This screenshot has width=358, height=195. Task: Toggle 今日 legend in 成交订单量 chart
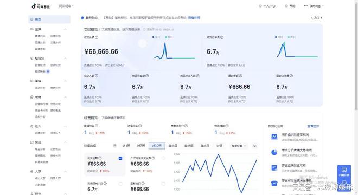279,37
